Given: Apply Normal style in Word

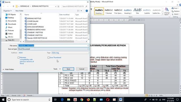Looking at the screenshot, I should pos(109,11).
